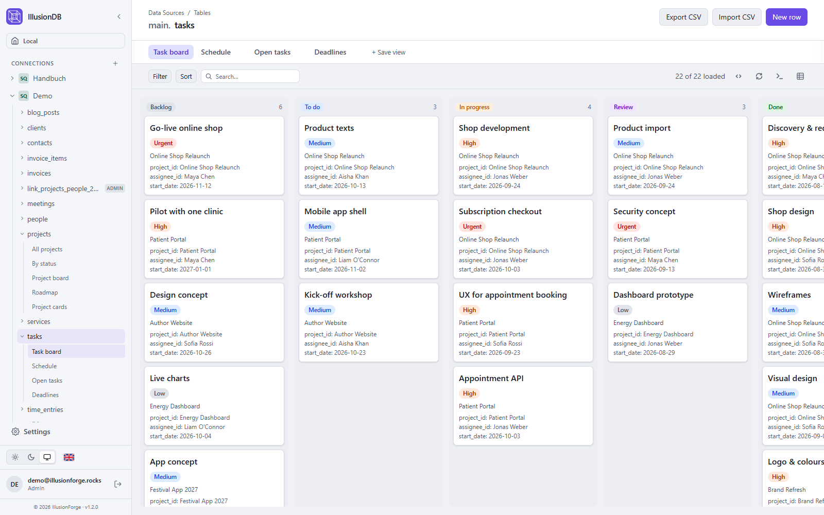Expand the blog_posts table
The image size is (824, 515).
(22, 112)
